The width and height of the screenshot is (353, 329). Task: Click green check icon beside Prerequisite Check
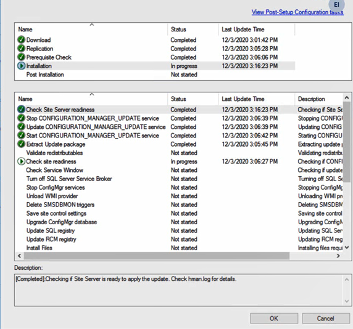coord(21,57)
